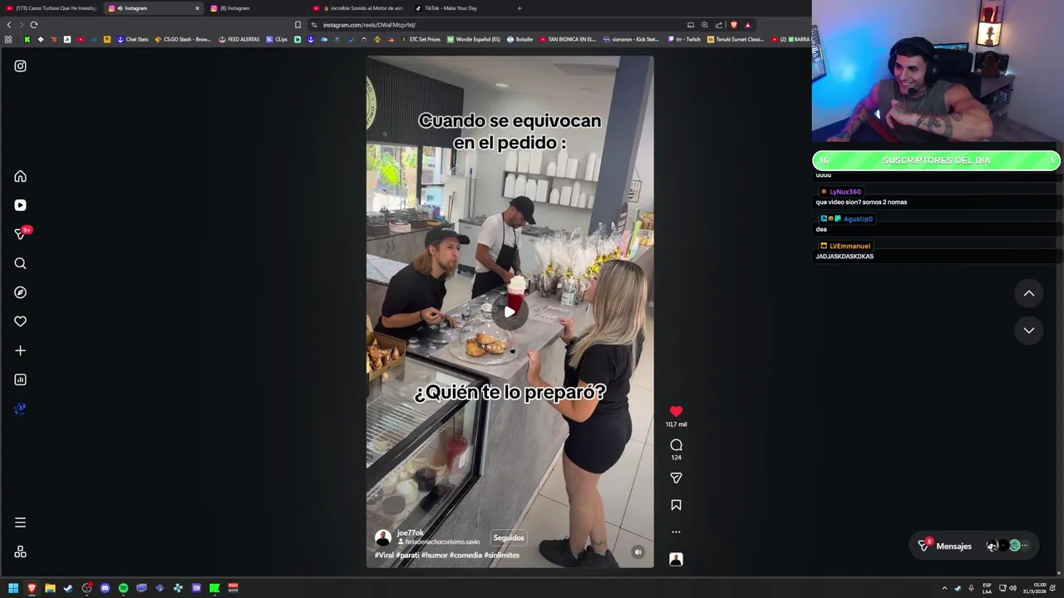Share the reel via paper plane icon
The image size is (1064, 598).
point(676,478)
